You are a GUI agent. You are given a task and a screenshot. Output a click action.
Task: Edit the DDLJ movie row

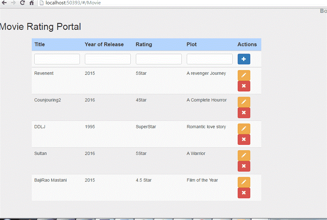244,129
